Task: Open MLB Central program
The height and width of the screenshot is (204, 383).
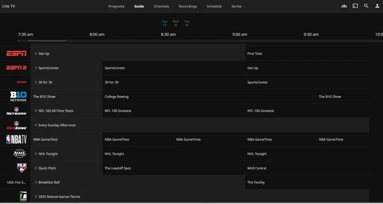Action: click(307, 168)
